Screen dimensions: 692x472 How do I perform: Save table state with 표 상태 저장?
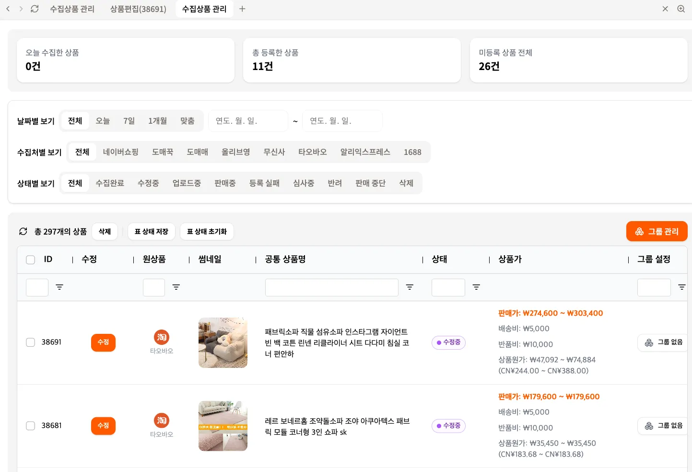(x=152, y=232)
